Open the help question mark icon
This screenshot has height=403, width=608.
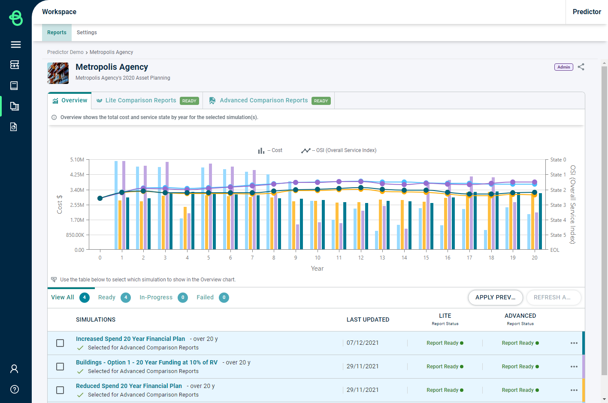tap(14, 389)
